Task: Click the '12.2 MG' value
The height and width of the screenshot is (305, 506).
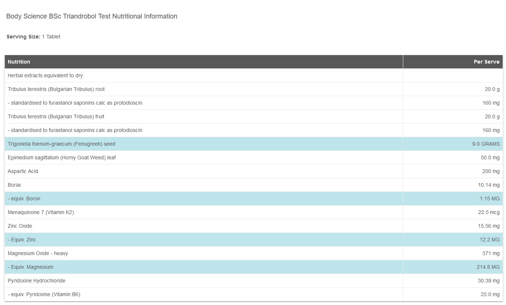Action: (x=490, y=240)
